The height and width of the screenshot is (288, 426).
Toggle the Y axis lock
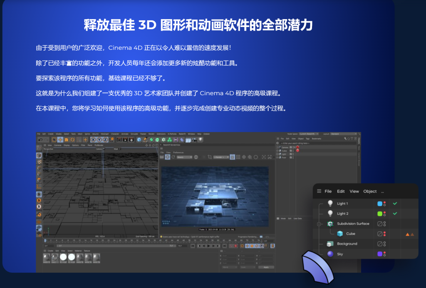(x=99, y=140)
